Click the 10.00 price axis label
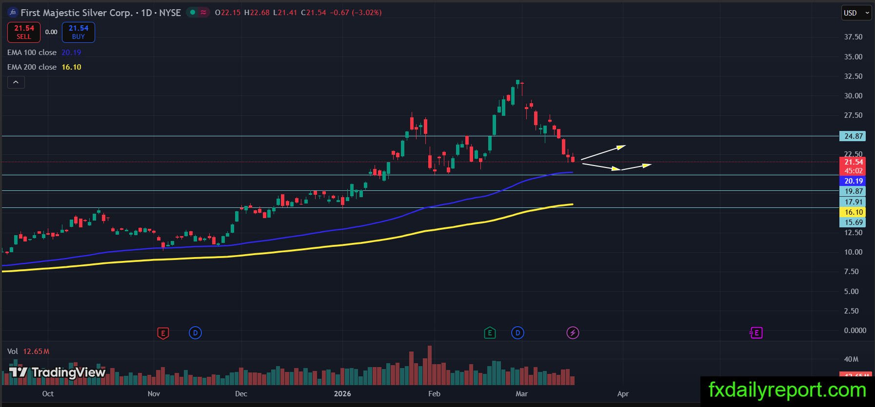The image size is (875, 407). (853, 252)
